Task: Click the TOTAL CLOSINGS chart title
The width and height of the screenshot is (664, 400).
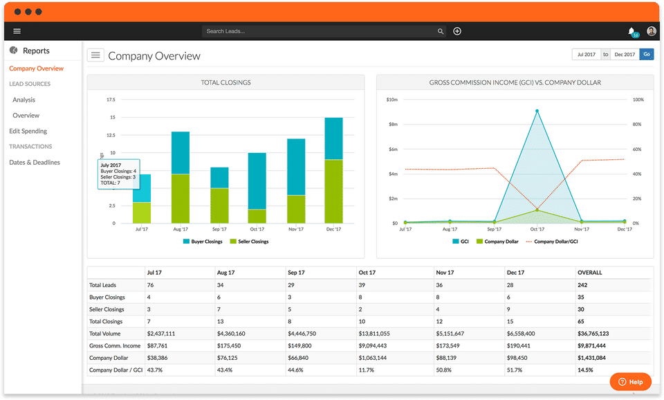Action: pyautogui.click(x=225, y=82)
